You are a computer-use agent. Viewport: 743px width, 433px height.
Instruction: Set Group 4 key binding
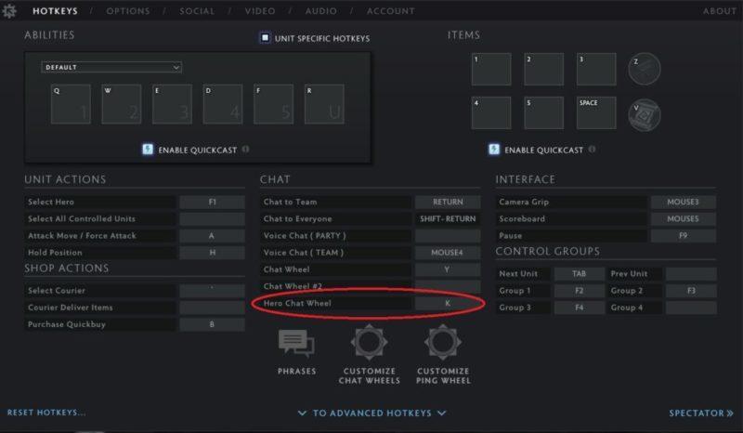point(691,308)
